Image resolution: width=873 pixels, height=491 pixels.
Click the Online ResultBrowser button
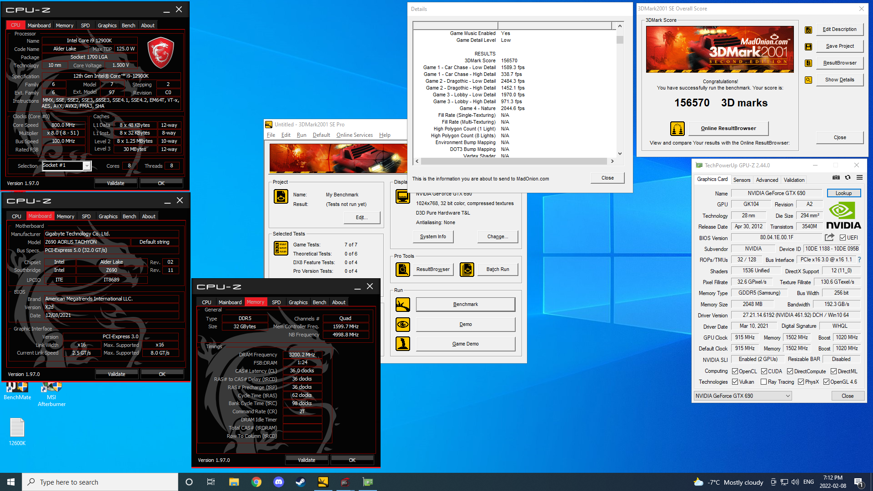(x=728, y=129)
